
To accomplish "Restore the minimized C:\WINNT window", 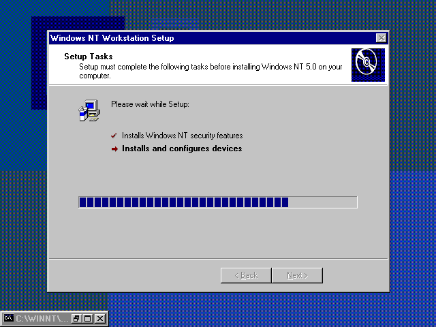I will (x=76, y=318).
